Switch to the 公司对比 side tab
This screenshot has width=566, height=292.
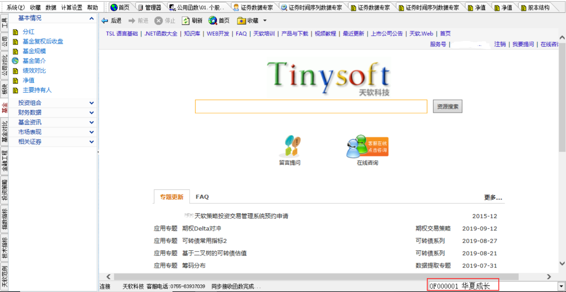4,66
